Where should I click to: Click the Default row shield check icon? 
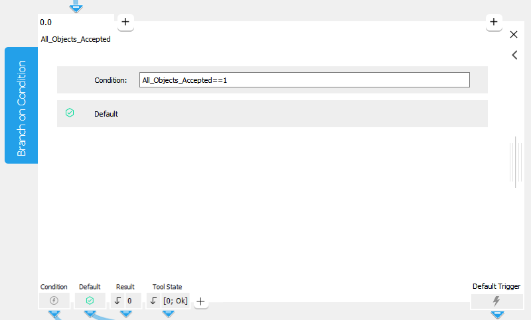point(70,113)
